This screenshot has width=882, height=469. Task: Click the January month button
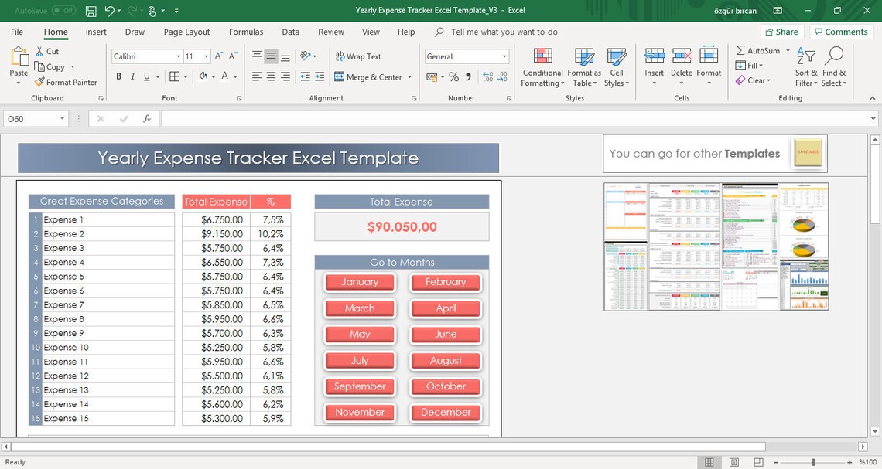[359, 282]
